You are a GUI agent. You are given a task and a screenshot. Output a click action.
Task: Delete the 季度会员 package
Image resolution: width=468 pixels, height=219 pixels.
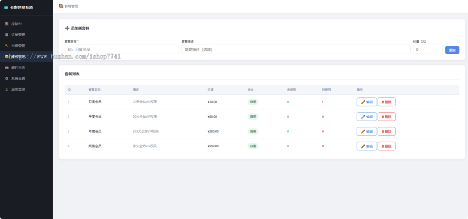[x=386, y=117]
